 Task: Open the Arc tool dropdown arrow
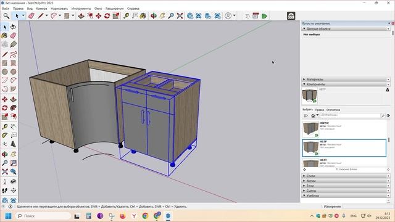(x=60, y=15)
